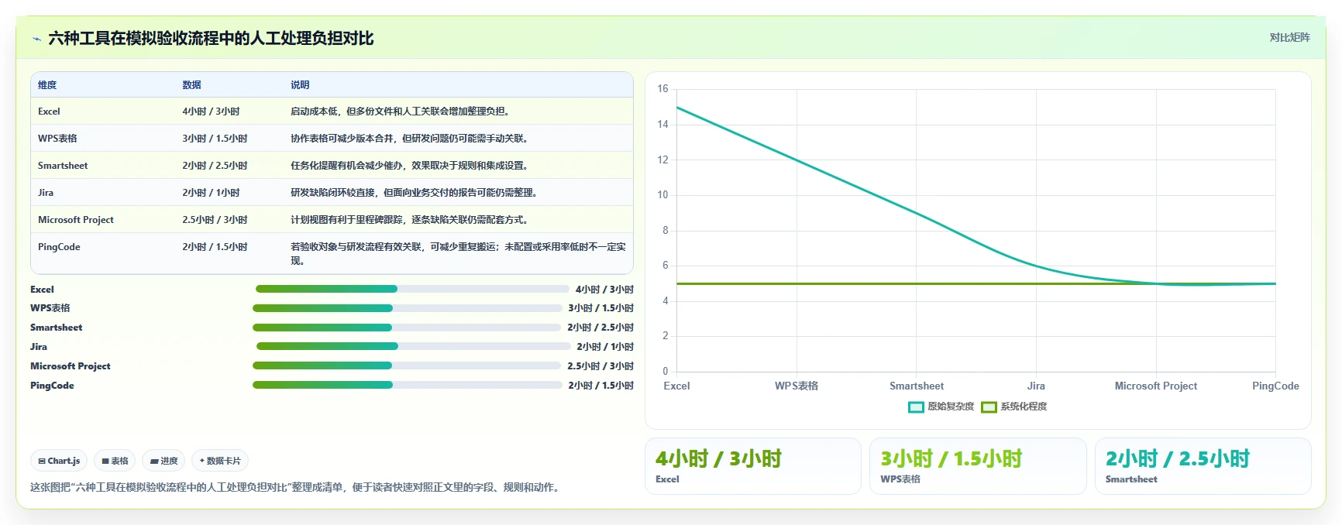The width and height of the screenshot is (1342, 525).
Task: Click the Smartsheet label beside its bar
Action: [x=57, y=328]
